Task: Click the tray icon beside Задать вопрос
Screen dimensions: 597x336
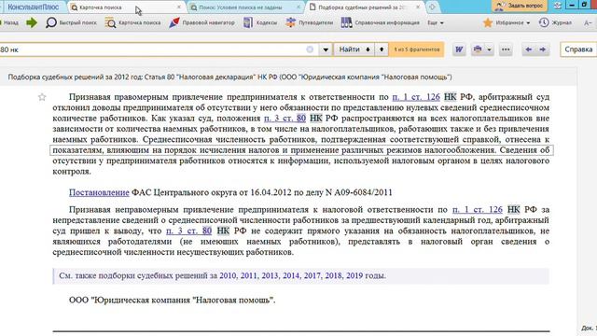Action: click(558, 6)
